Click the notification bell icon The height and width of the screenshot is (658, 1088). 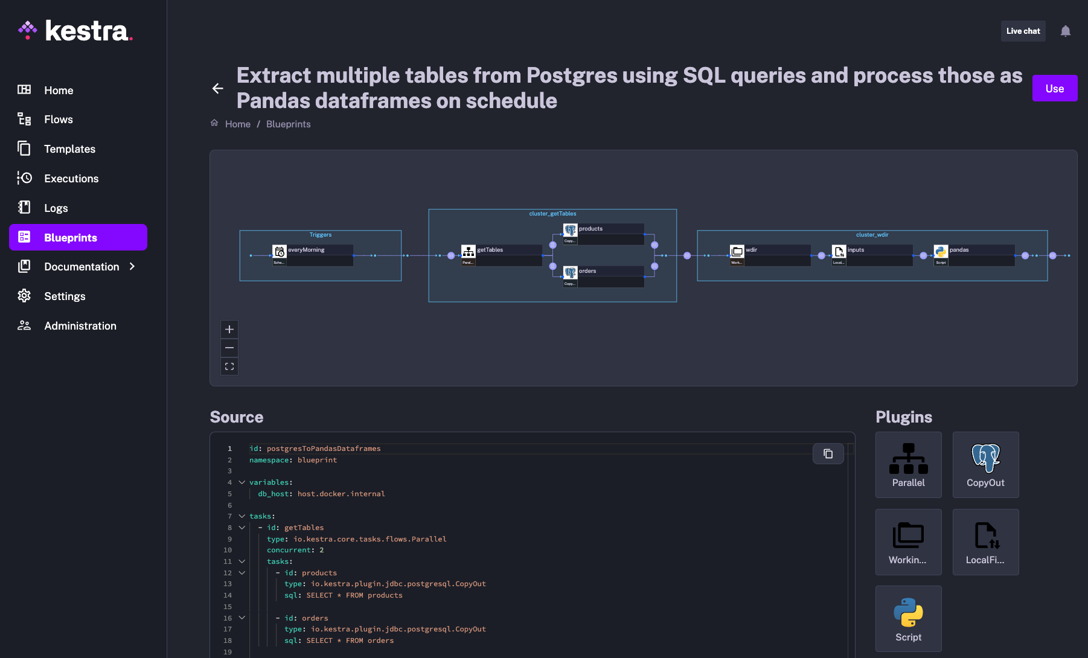point(1066,31)
